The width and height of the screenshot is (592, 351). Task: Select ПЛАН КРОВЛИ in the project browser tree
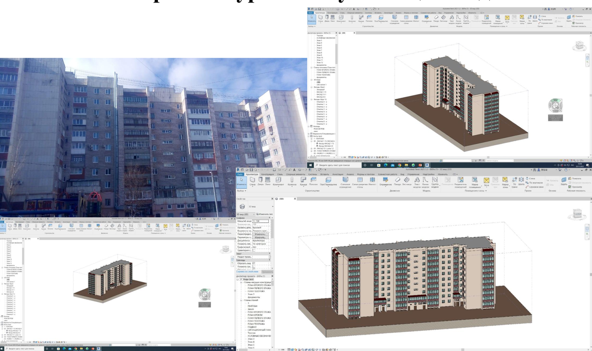pos(255,315)
